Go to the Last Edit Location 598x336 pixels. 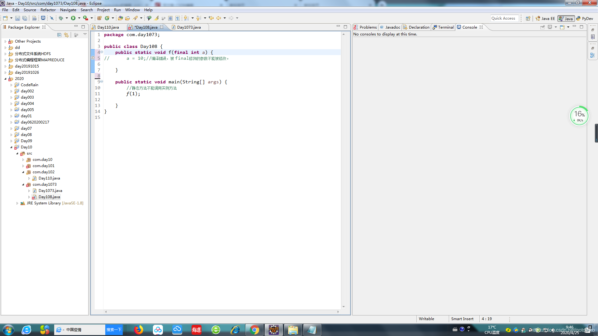click(x=211, y=18)
